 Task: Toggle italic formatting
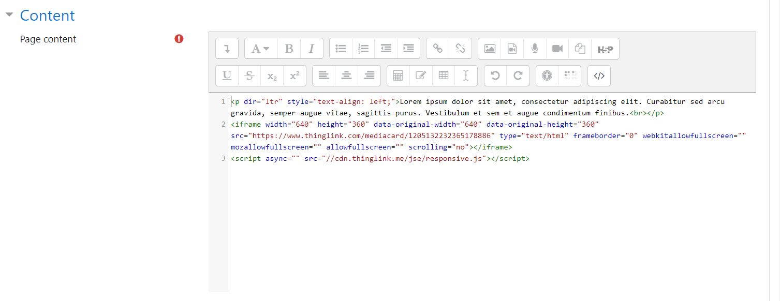(x=312, y=49)
